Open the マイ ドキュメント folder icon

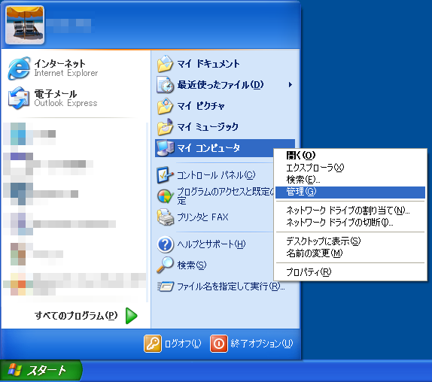[x=165, y=64]
